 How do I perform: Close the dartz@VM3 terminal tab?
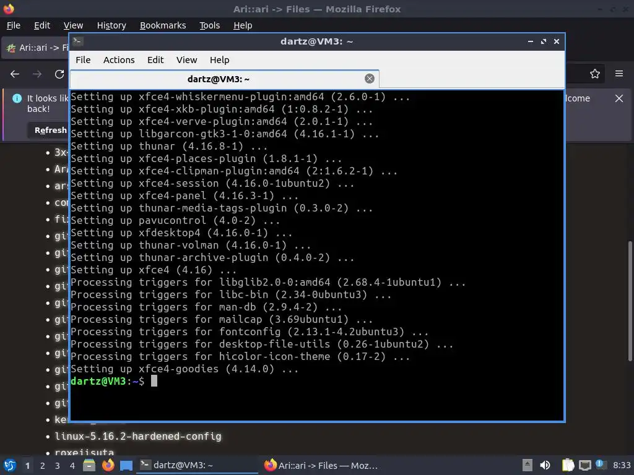369,79
